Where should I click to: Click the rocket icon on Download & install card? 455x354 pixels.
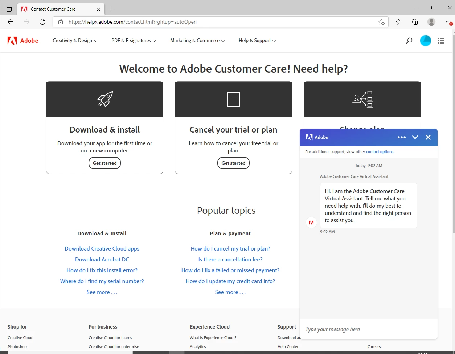pyautogui.click(x=105, y=99)
